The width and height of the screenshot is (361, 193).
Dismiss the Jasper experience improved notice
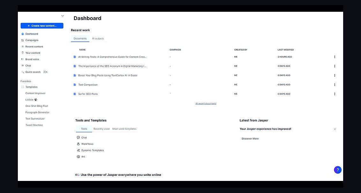[x=335, y=129]
